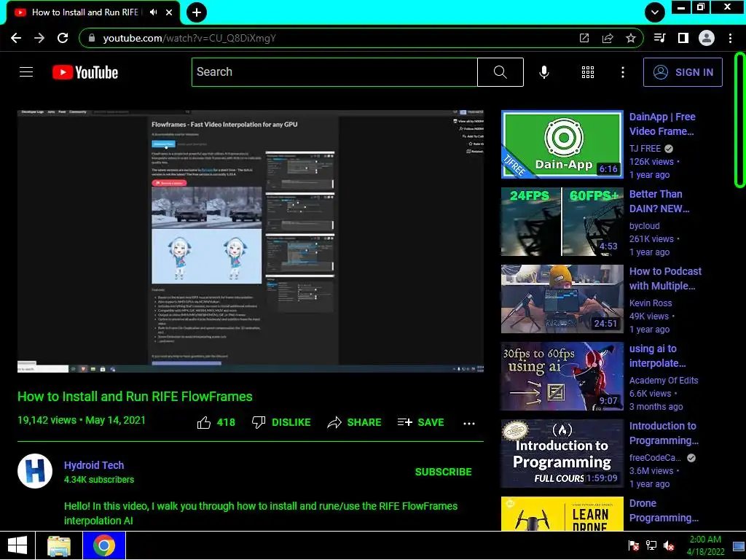Viewport: 746px width, 560px height.
Task: Open taskbar clock 2:00 AM
Action: click(x=705, y=545)
